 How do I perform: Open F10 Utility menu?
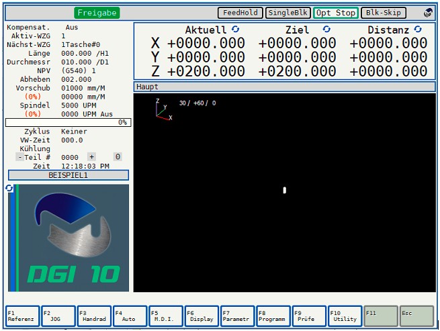click(345, 316)
